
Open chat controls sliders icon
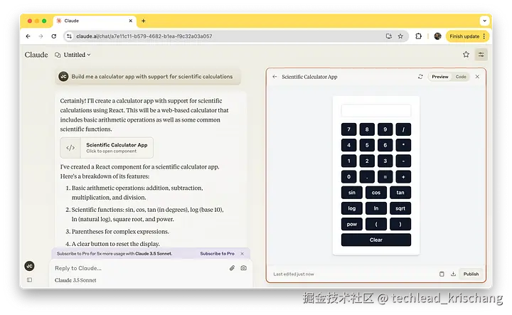(481, 55)
